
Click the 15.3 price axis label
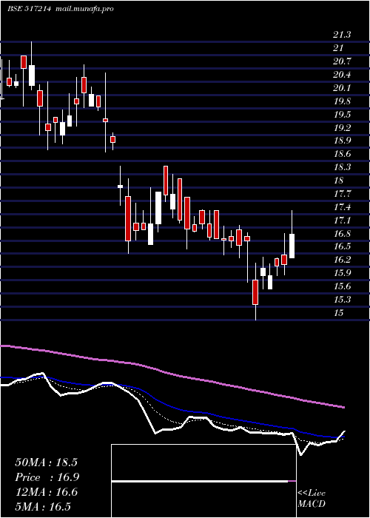342,300
